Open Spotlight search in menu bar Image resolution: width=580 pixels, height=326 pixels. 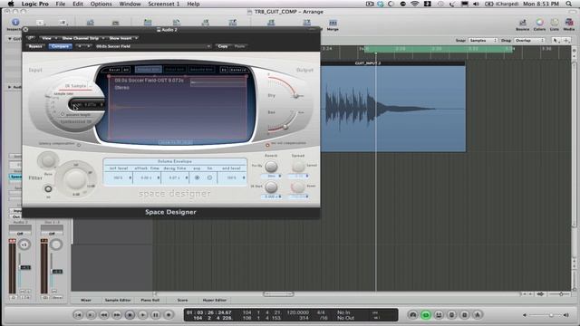click(569, 4)
